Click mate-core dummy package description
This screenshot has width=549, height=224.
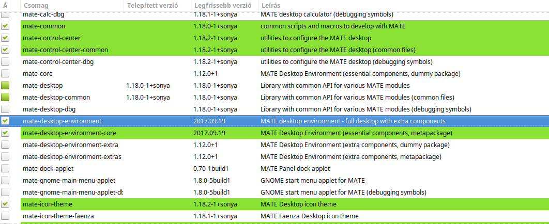[360, 74]
